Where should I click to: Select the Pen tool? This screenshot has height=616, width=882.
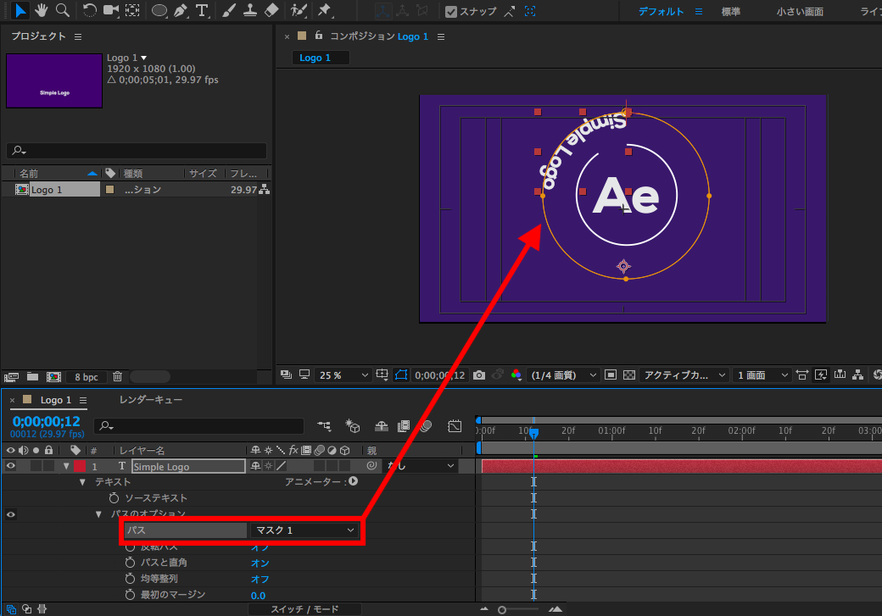(180, 11)
